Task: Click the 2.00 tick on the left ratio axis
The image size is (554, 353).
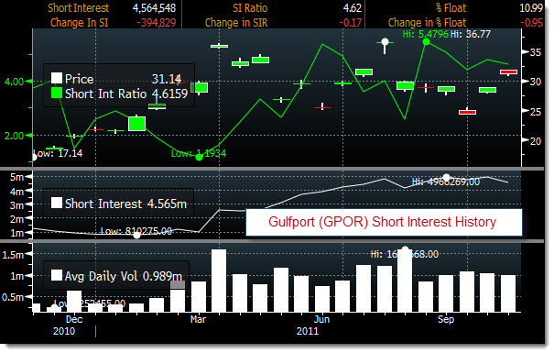Action: point(14,136)
